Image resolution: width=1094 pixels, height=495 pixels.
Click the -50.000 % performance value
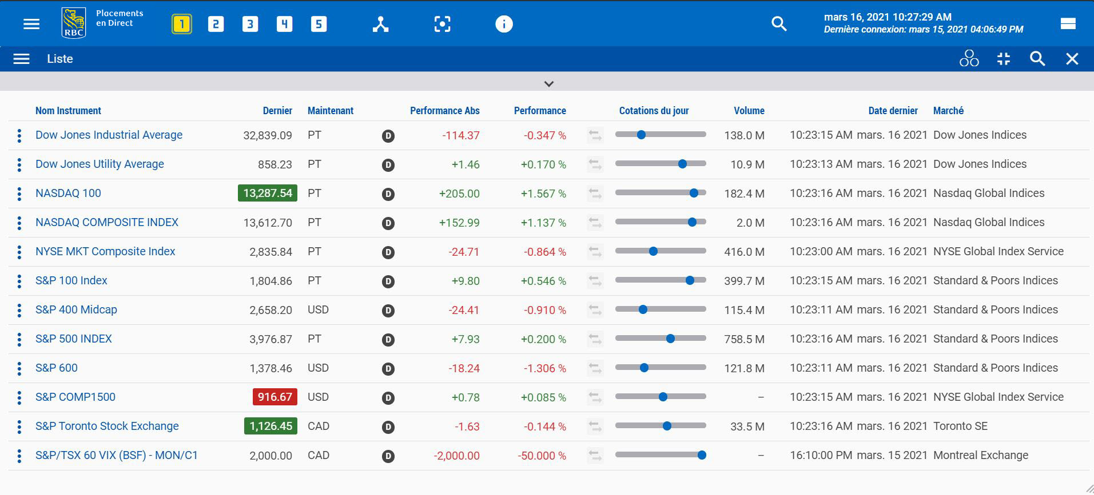tap(542, 456)
